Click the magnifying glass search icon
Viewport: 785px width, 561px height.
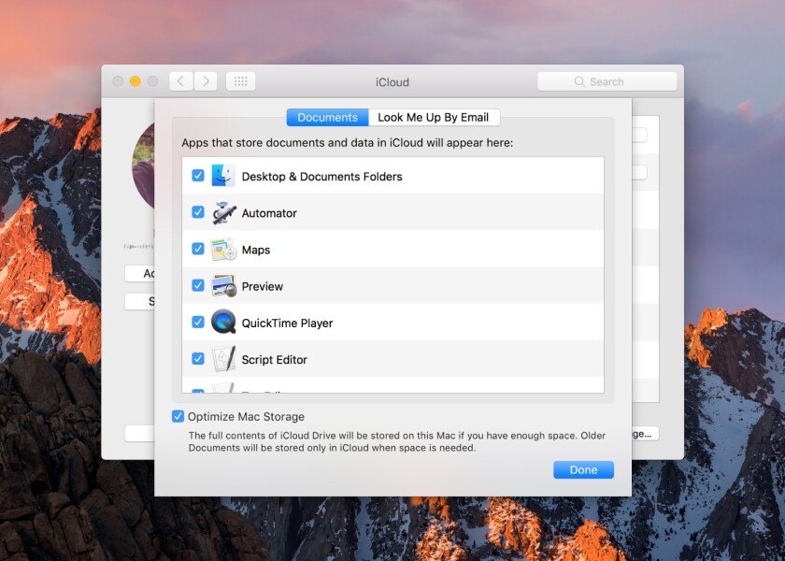point(579,81)
